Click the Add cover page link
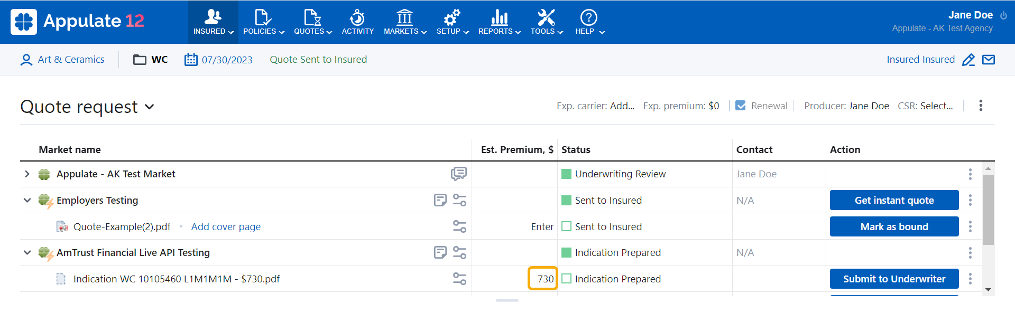 point(226,226)
